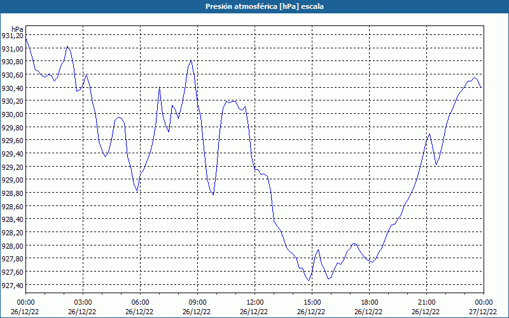Select the 927,60 y-axis value
The image size is (509, 318).
pos(12,272)
